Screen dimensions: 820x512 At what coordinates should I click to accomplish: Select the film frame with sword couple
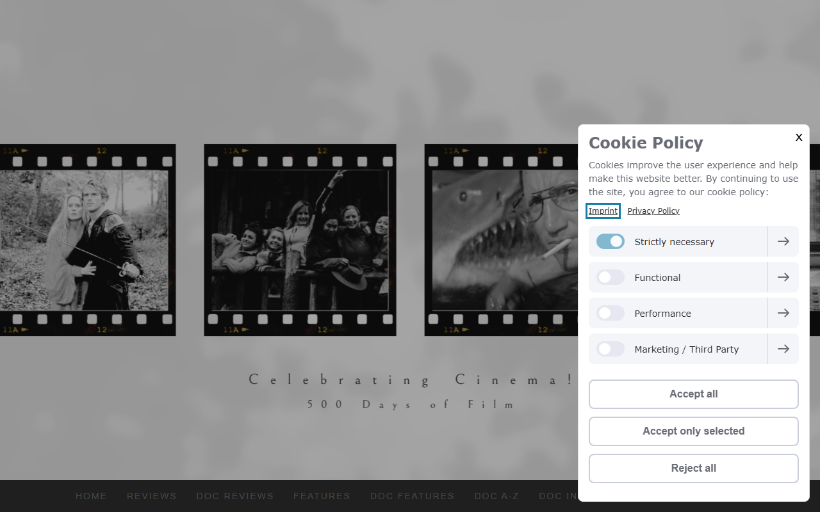point(88,240)
